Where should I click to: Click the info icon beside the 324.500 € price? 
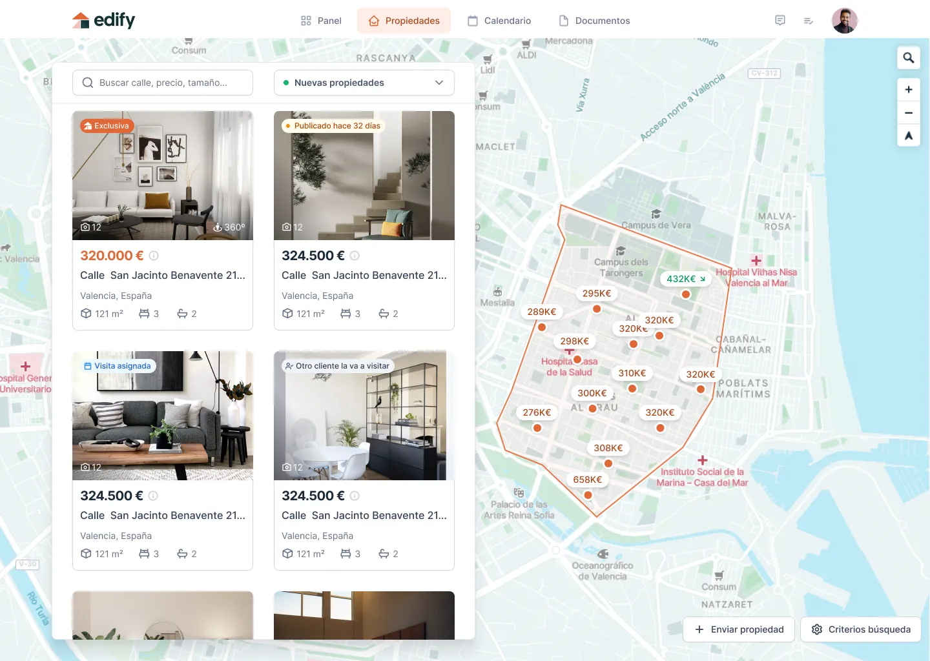[x=354, y=256]
